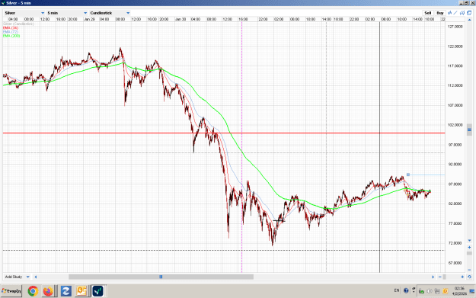The height and width of the screenshot is (298, 476).
Task: Open the blue sync arrows taskbar app
Action: (65, 291)
